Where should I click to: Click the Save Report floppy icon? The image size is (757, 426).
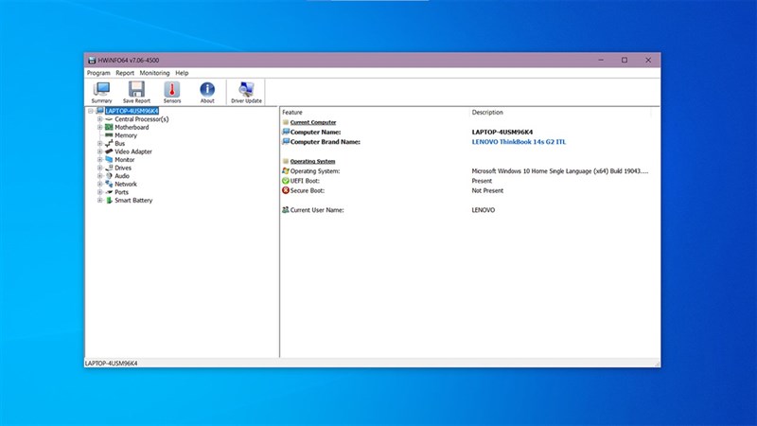pyautogui.click(x=136, y=91)
